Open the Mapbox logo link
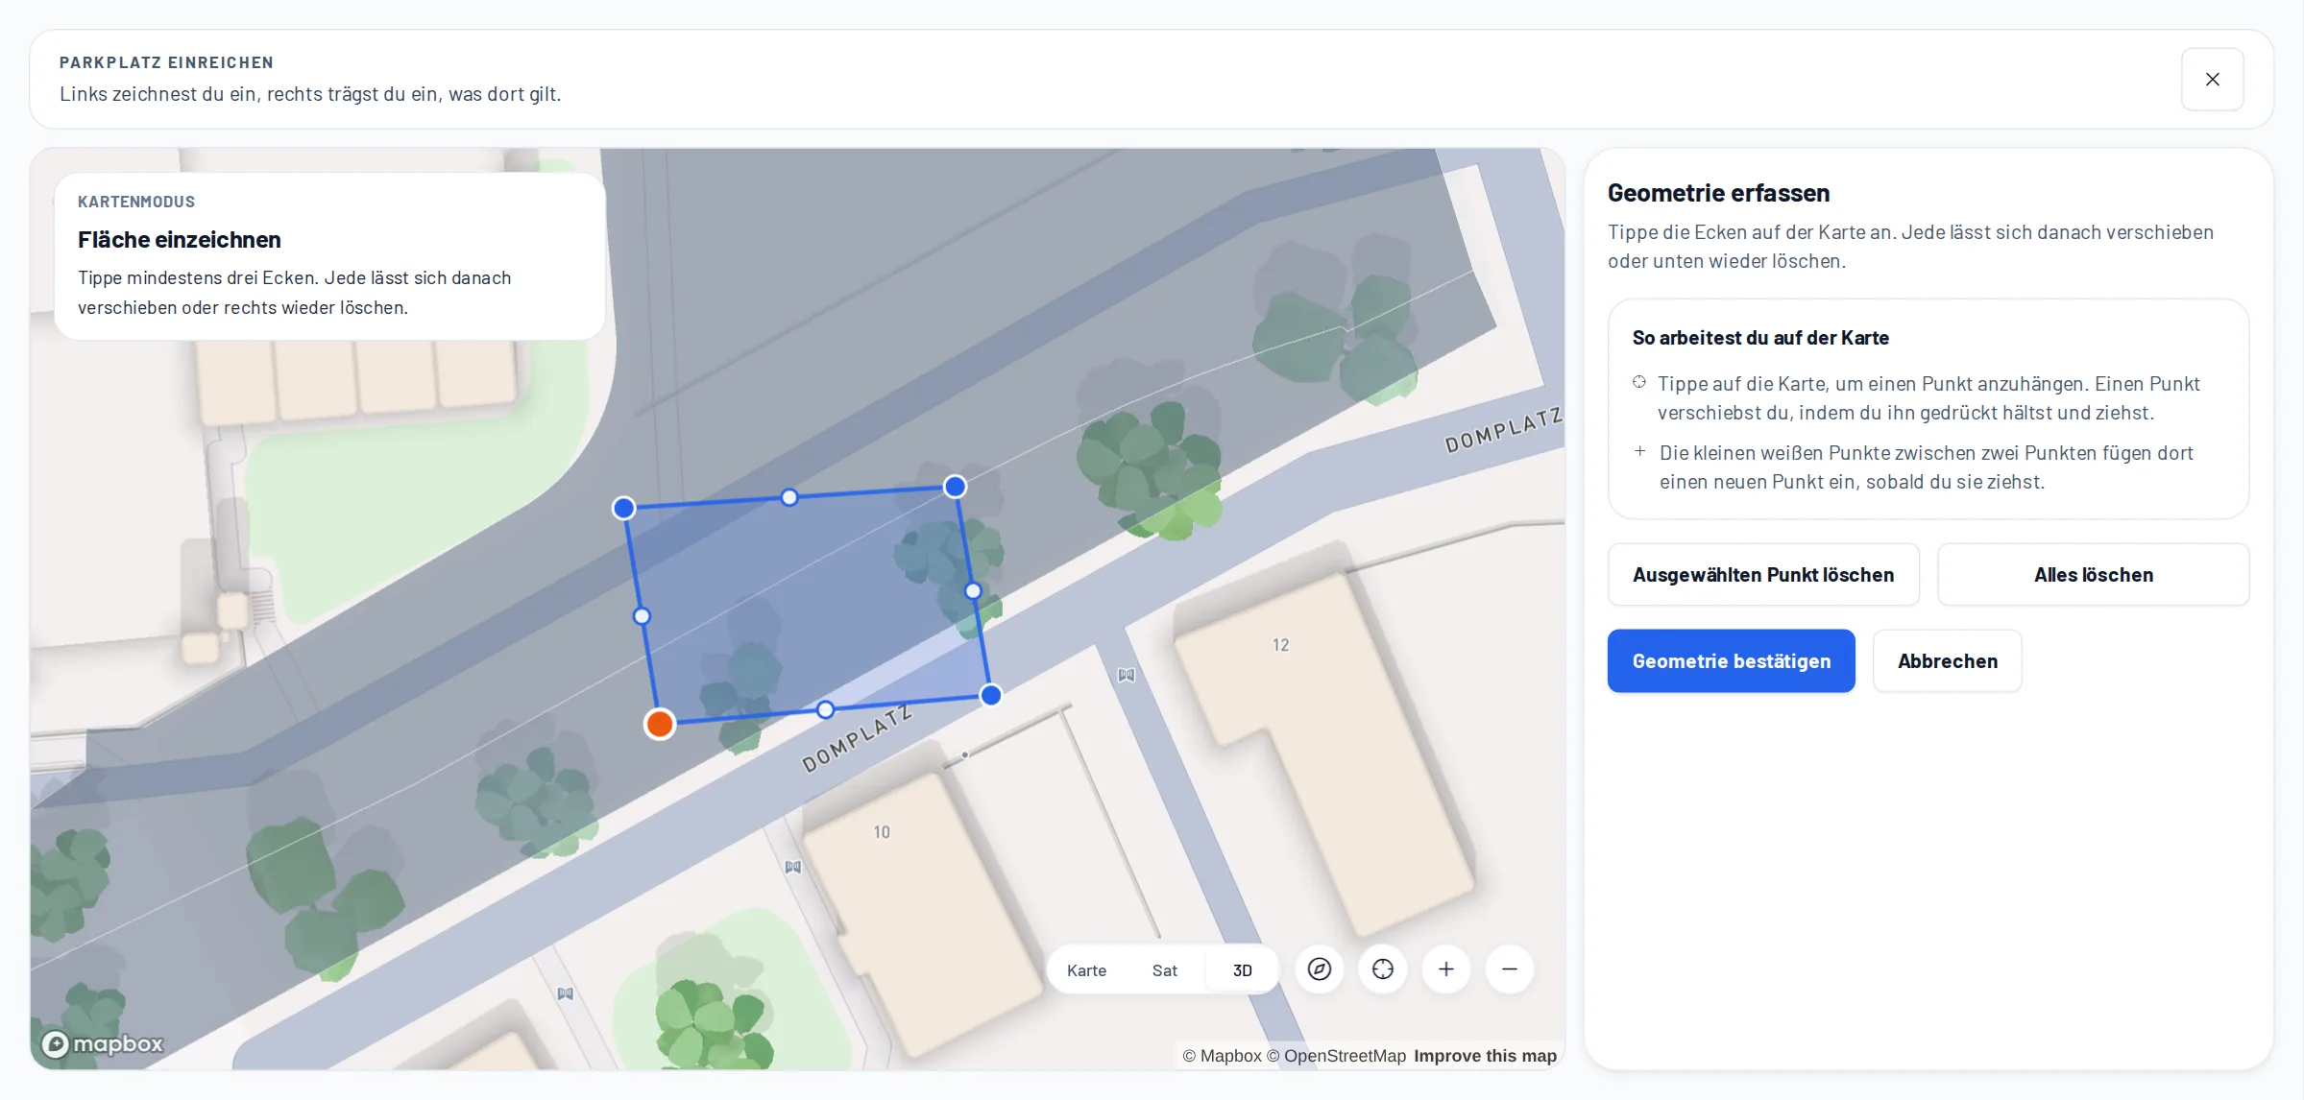2304x1100 pixels. [103, 1043]
